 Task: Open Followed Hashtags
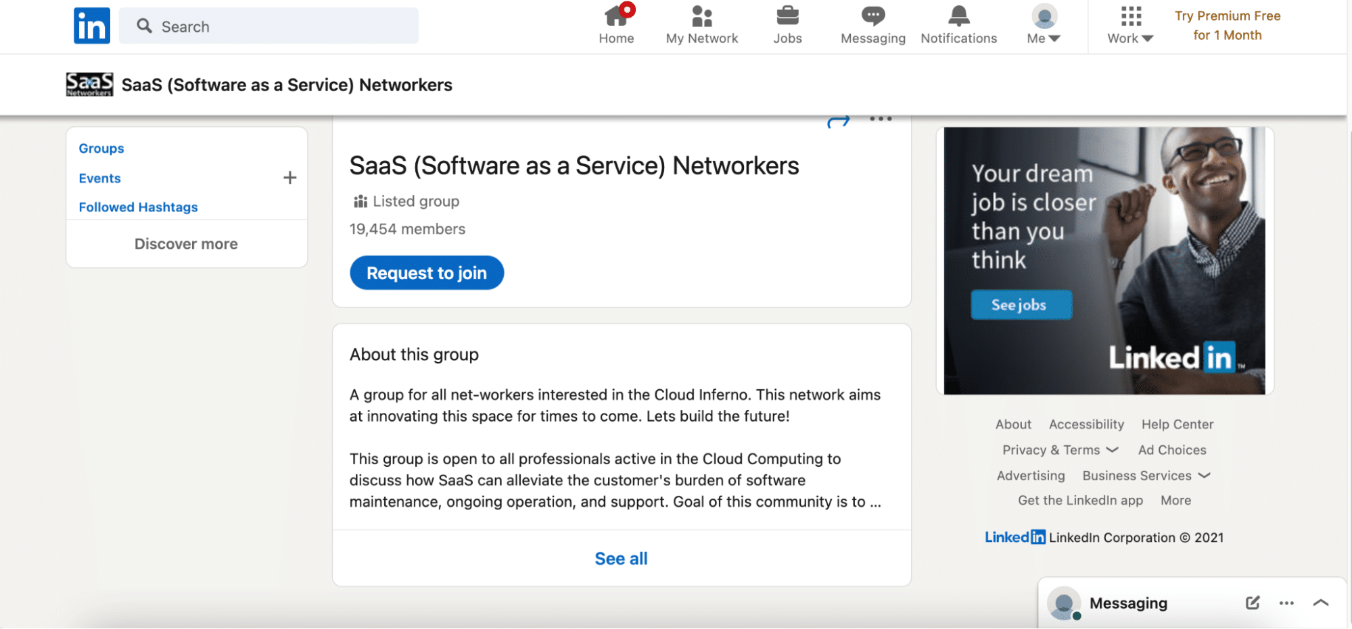tap(138, 207)
